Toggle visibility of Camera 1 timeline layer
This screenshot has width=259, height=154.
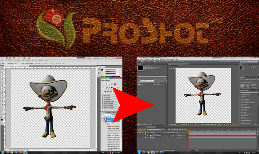tap(138, 134)
